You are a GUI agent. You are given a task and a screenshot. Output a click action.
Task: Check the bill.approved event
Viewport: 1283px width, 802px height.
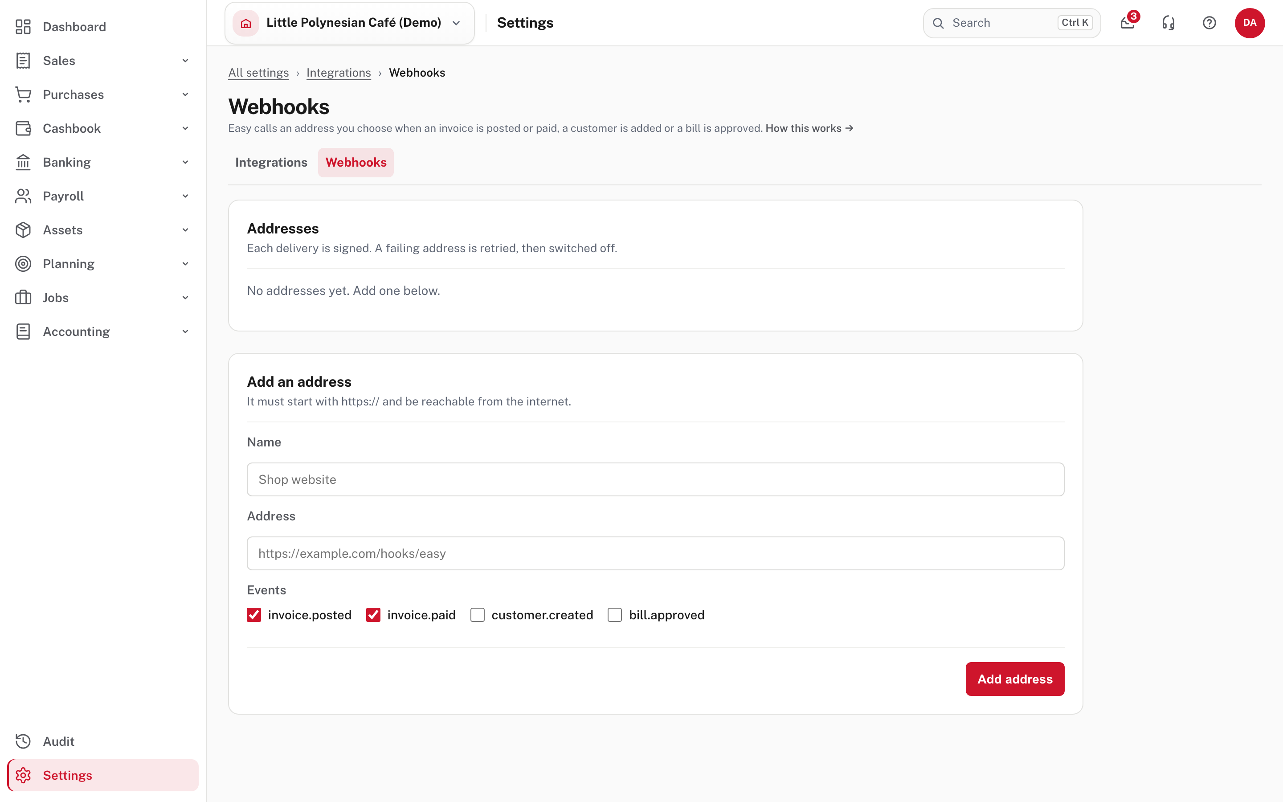point(614,615)
